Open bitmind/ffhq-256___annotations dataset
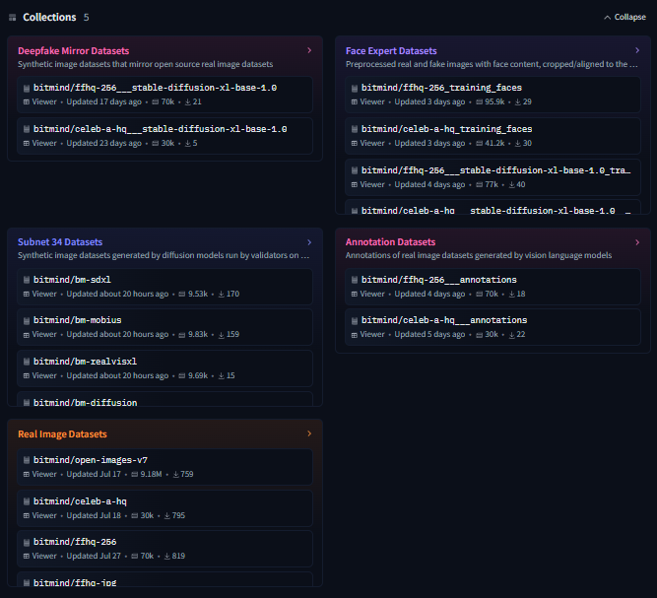The height and width of the screenshot is (598, 657). click(x=493, y=287)
